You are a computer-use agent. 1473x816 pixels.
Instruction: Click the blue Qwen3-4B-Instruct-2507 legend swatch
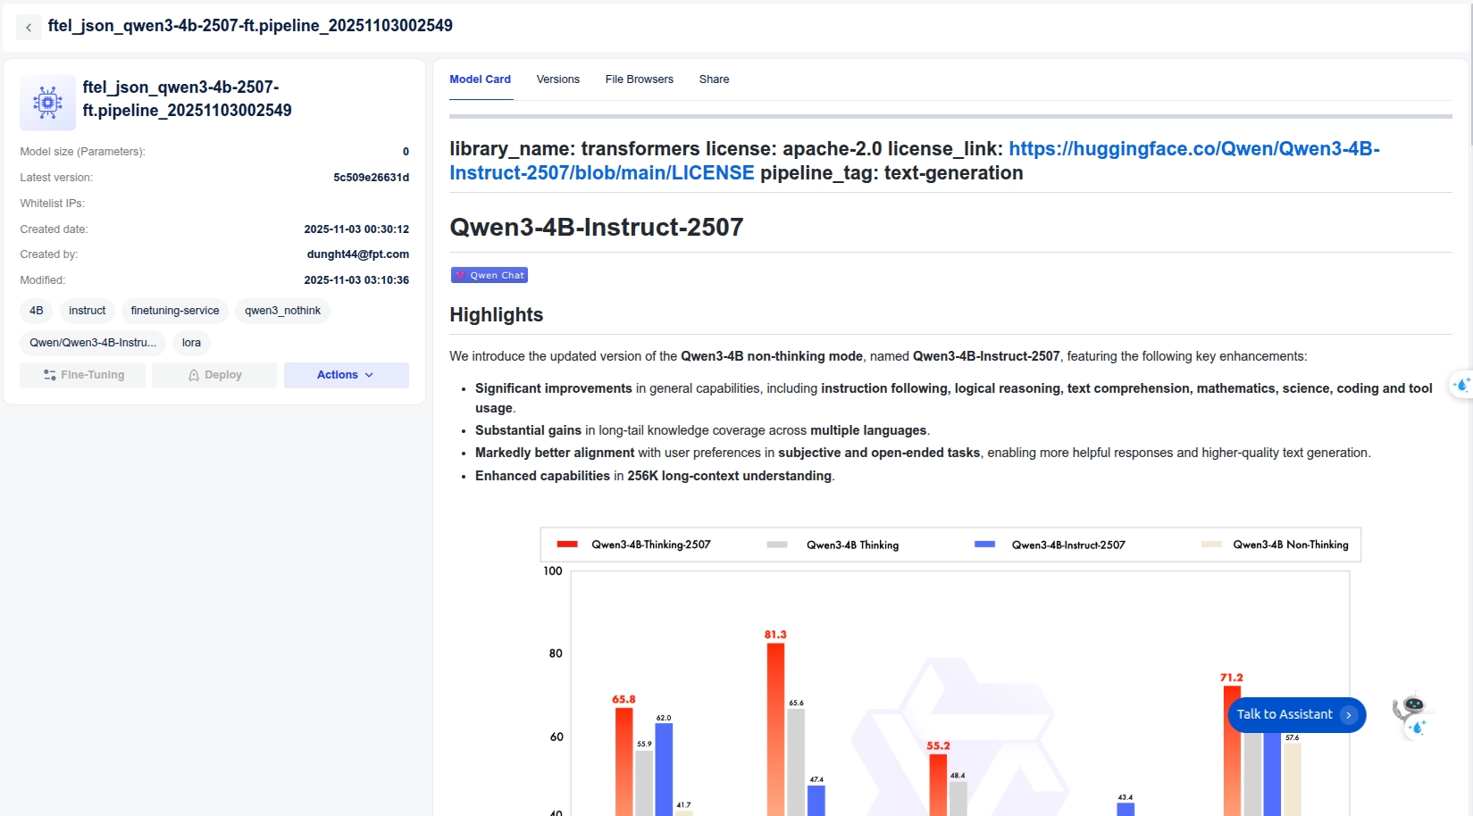984,545
